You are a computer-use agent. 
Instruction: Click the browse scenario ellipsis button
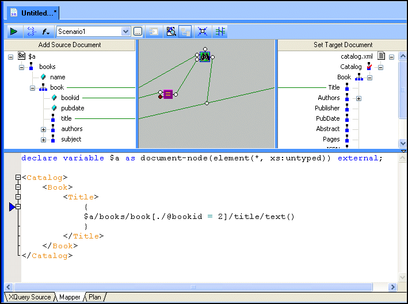point(138,32)
